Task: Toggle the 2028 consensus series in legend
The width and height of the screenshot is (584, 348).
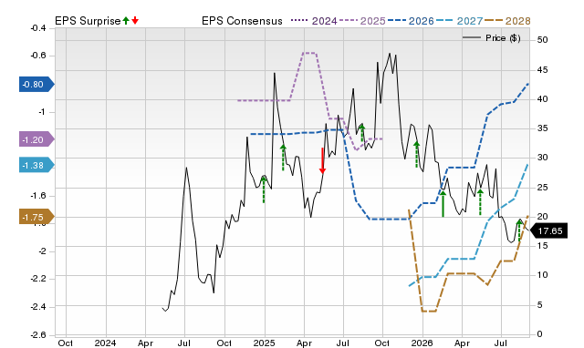Action: pyautogui.click(x=507, y=21)
